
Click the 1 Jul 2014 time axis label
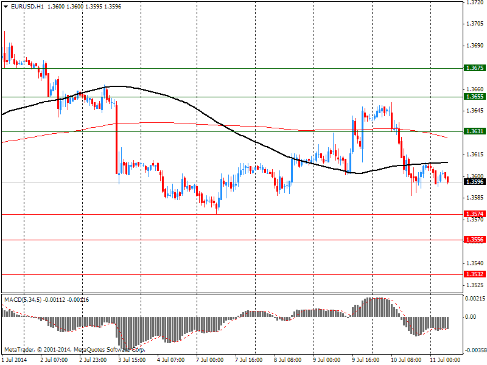pyautogui.click(x=14, y=360)
